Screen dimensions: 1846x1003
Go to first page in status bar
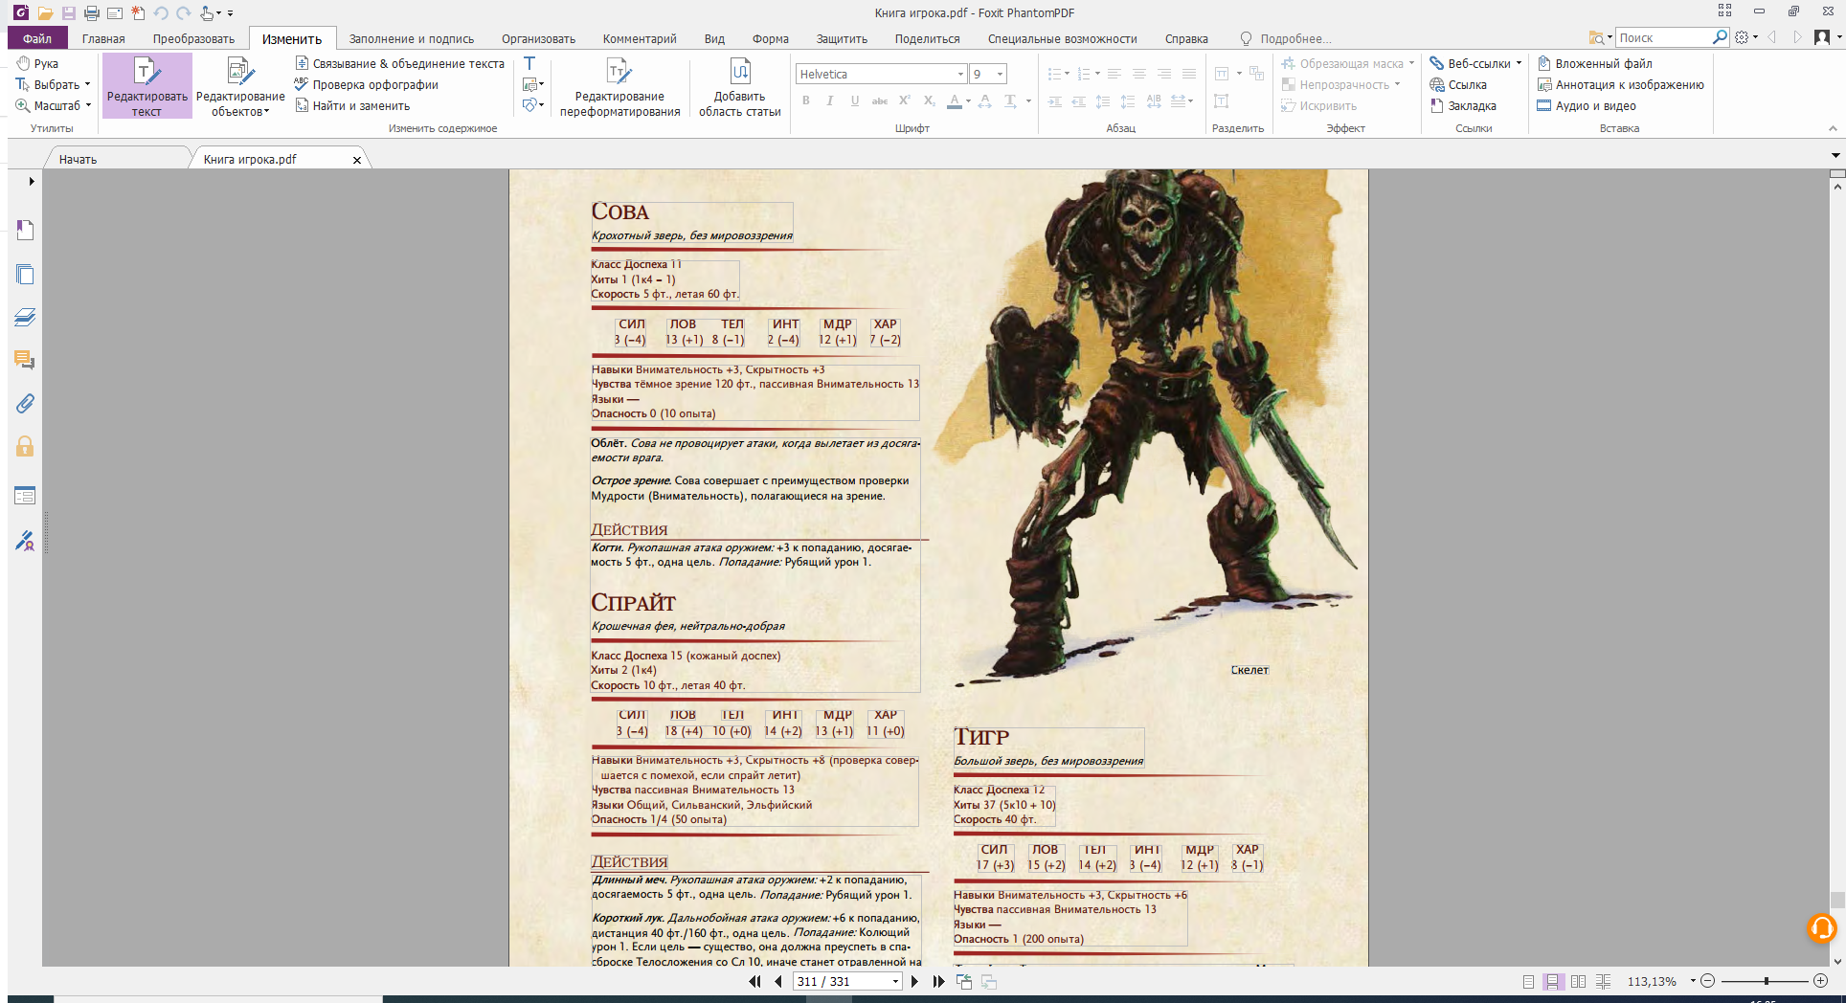(754, 981)
